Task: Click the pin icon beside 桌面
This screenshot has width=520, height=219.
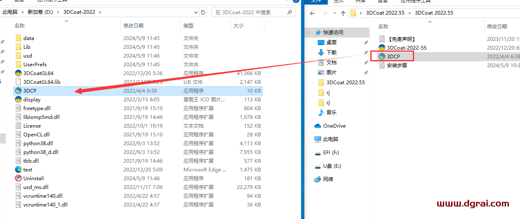Action: [x=366, y=43]
